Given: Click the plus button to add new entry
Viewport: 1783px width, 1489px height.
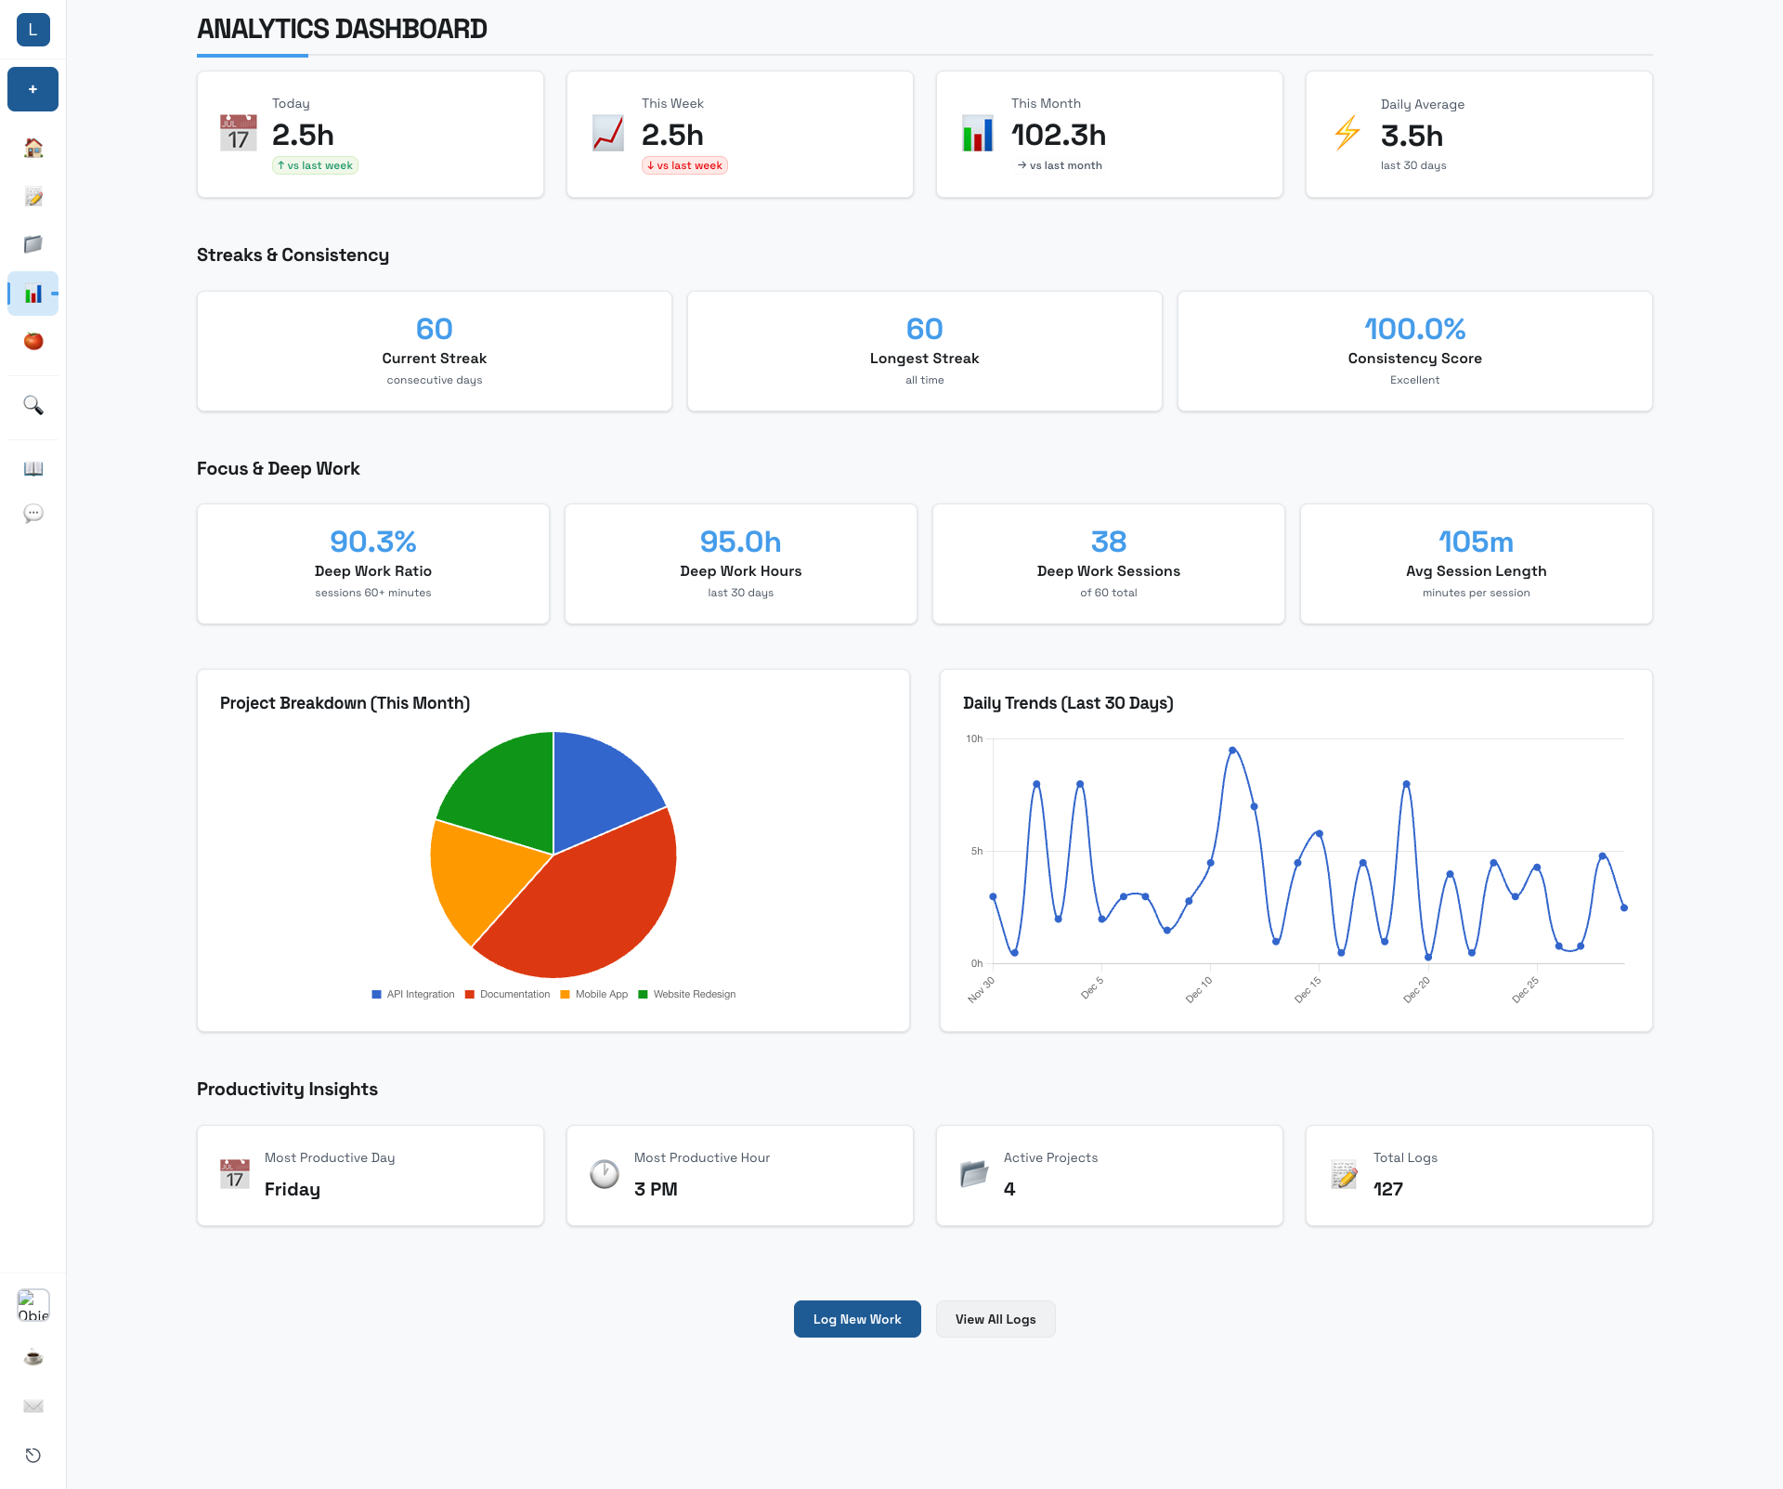Looking at the screenshot, I should 33,88.
